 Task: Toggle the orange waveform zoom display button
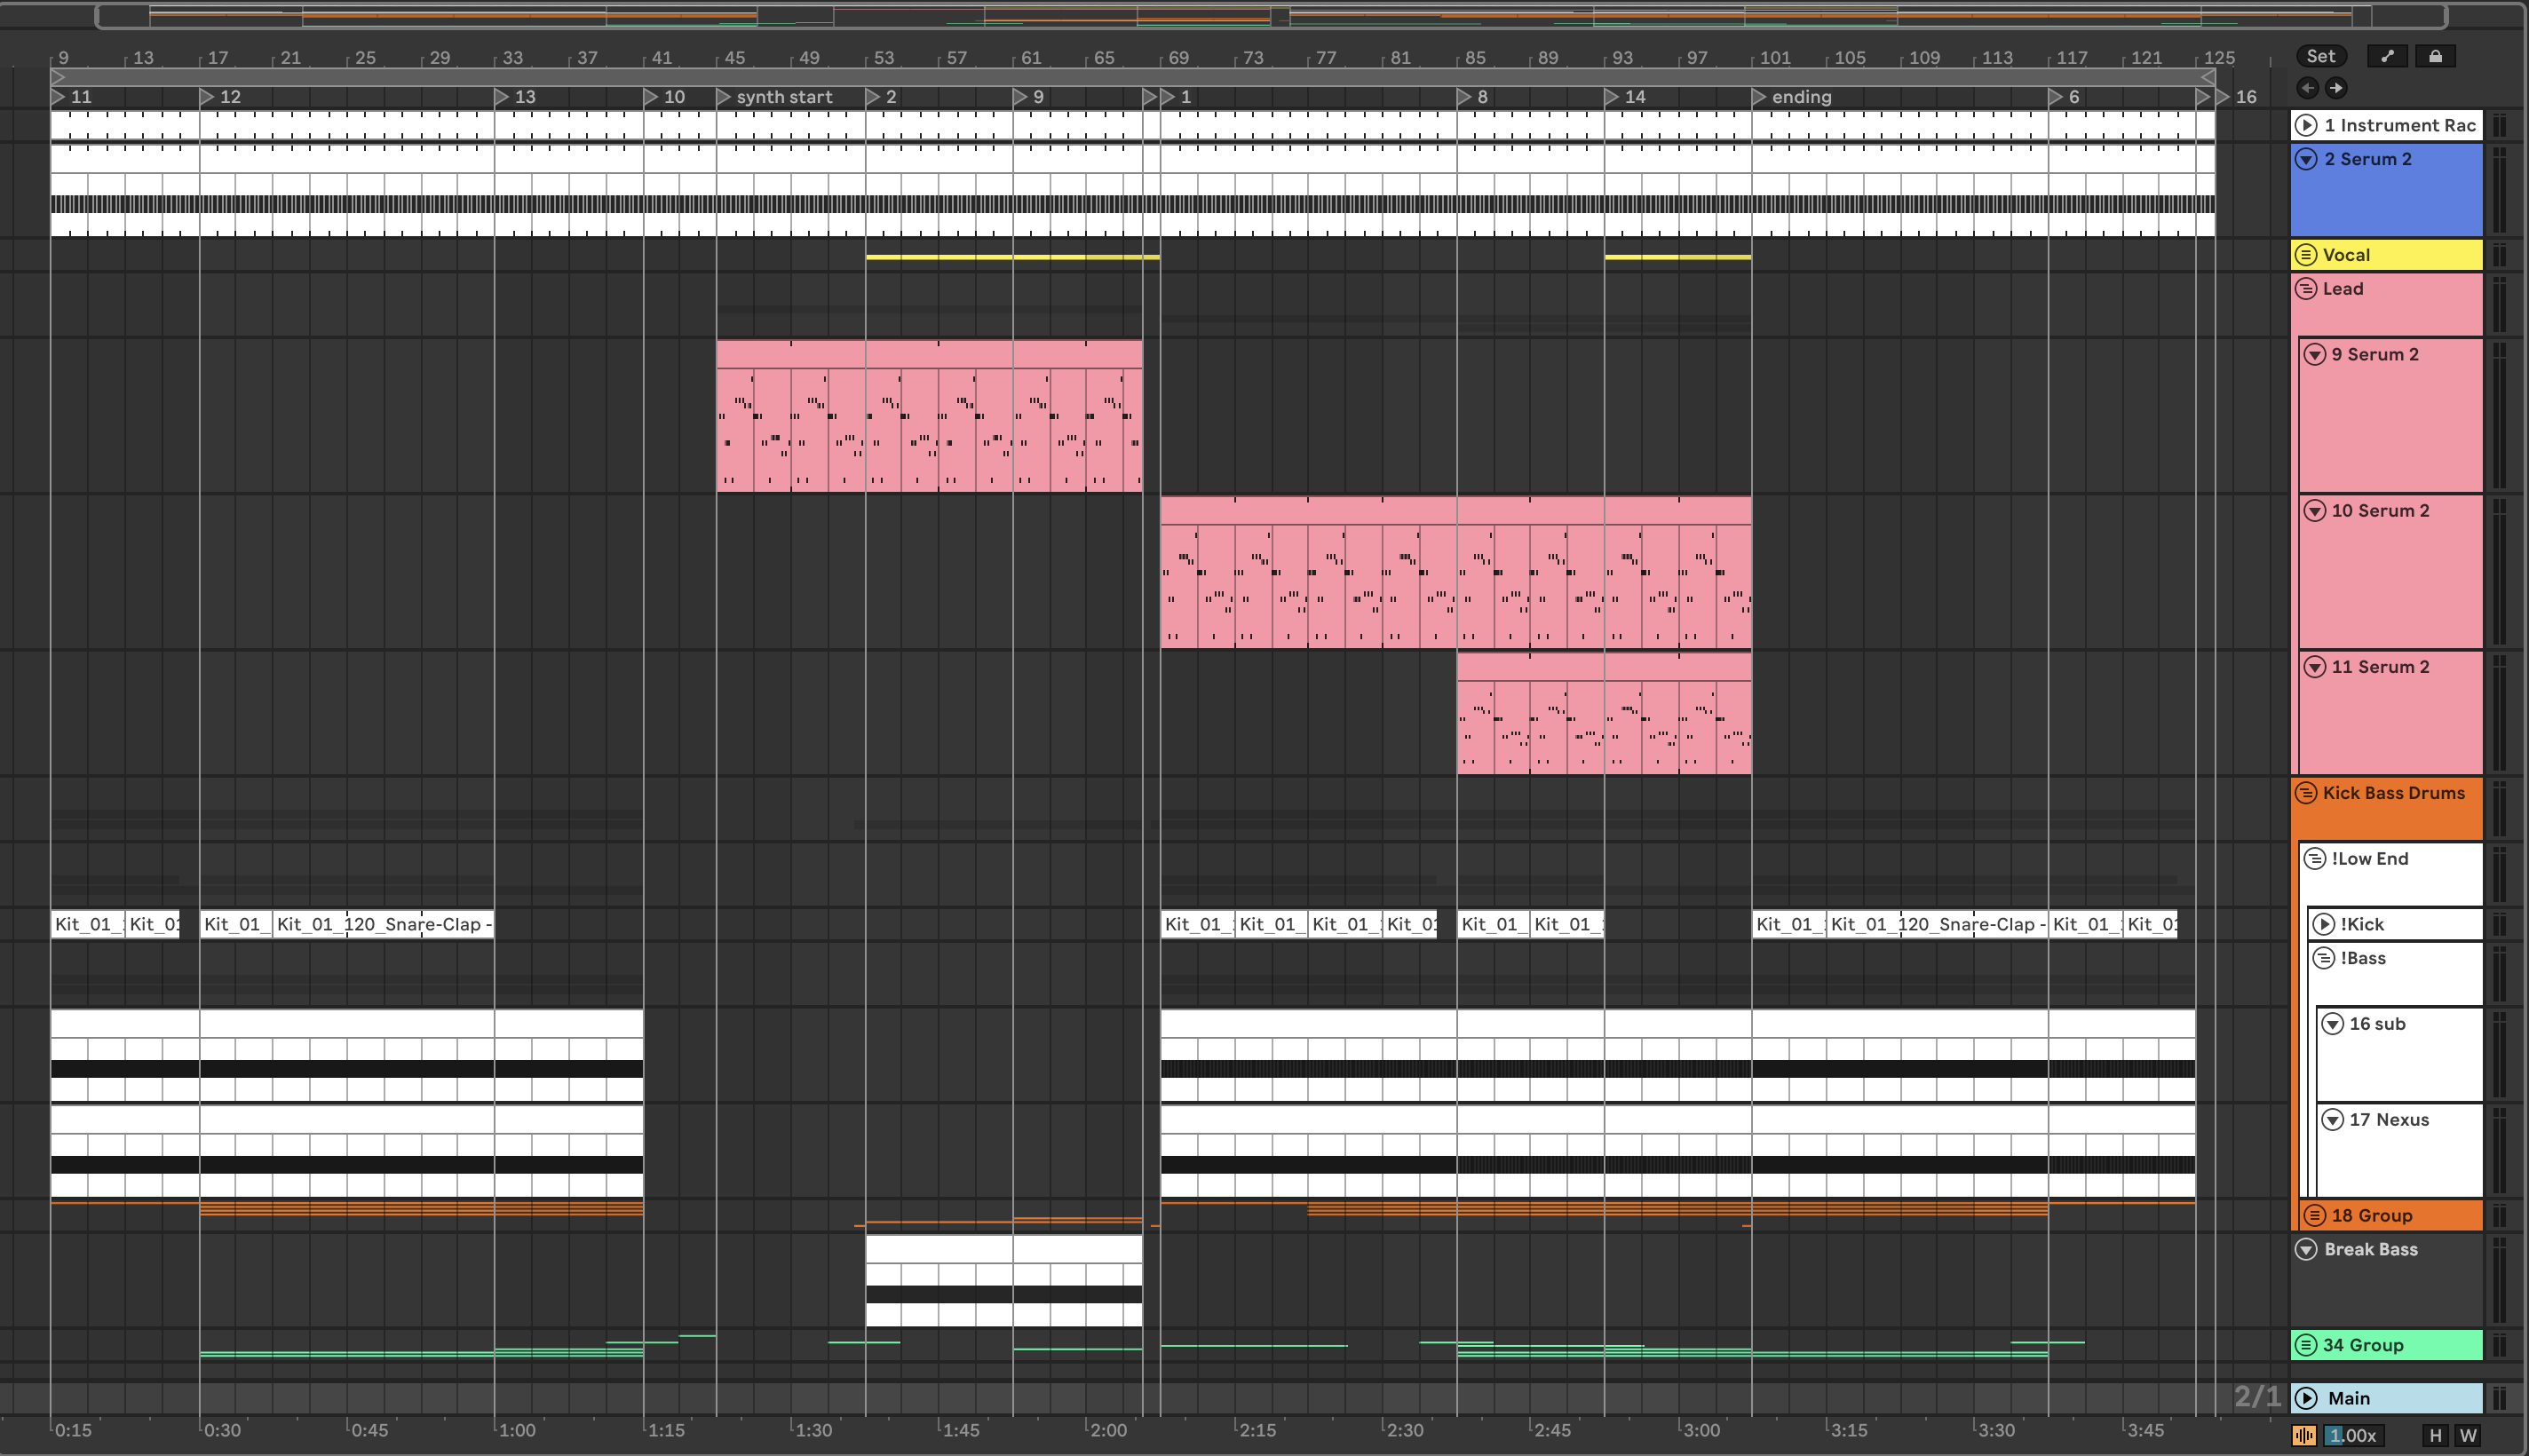2304,1435
